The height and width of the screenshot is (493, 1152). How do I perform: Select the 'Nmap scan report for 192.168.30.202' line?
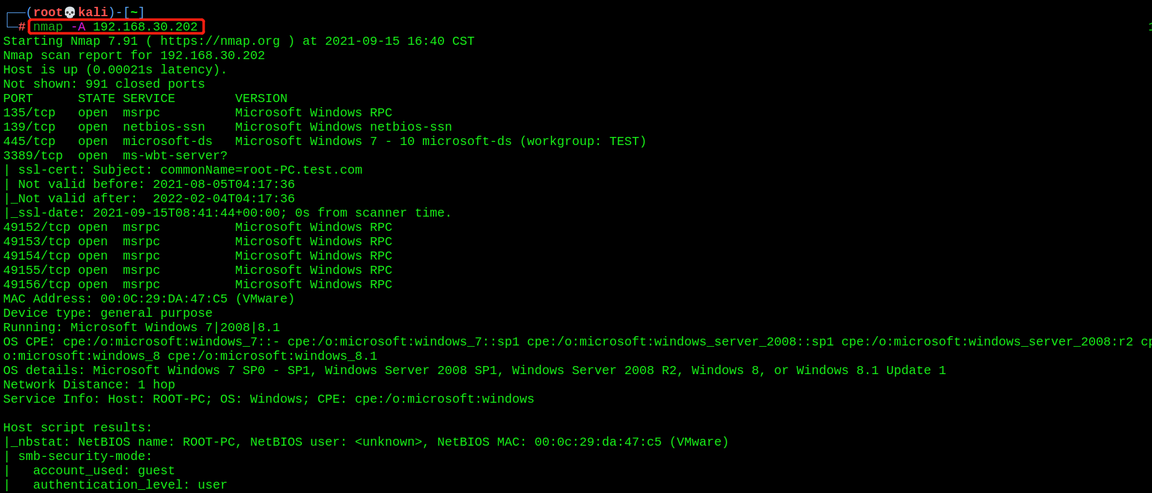134,55
